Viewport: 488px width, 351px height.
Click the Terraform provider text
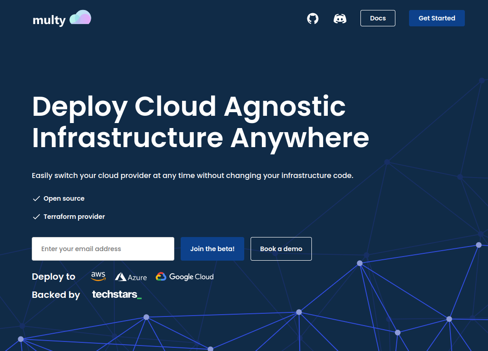[x=74, y=217]
